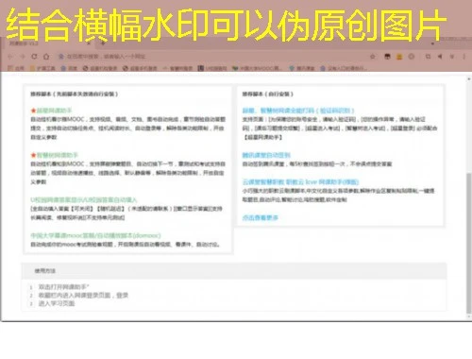Image resolution: width=472 pixels, height=359 pixels.
Task: Click the 使用方法 section header
Action: pyautogui.click(x=234, y=271)
